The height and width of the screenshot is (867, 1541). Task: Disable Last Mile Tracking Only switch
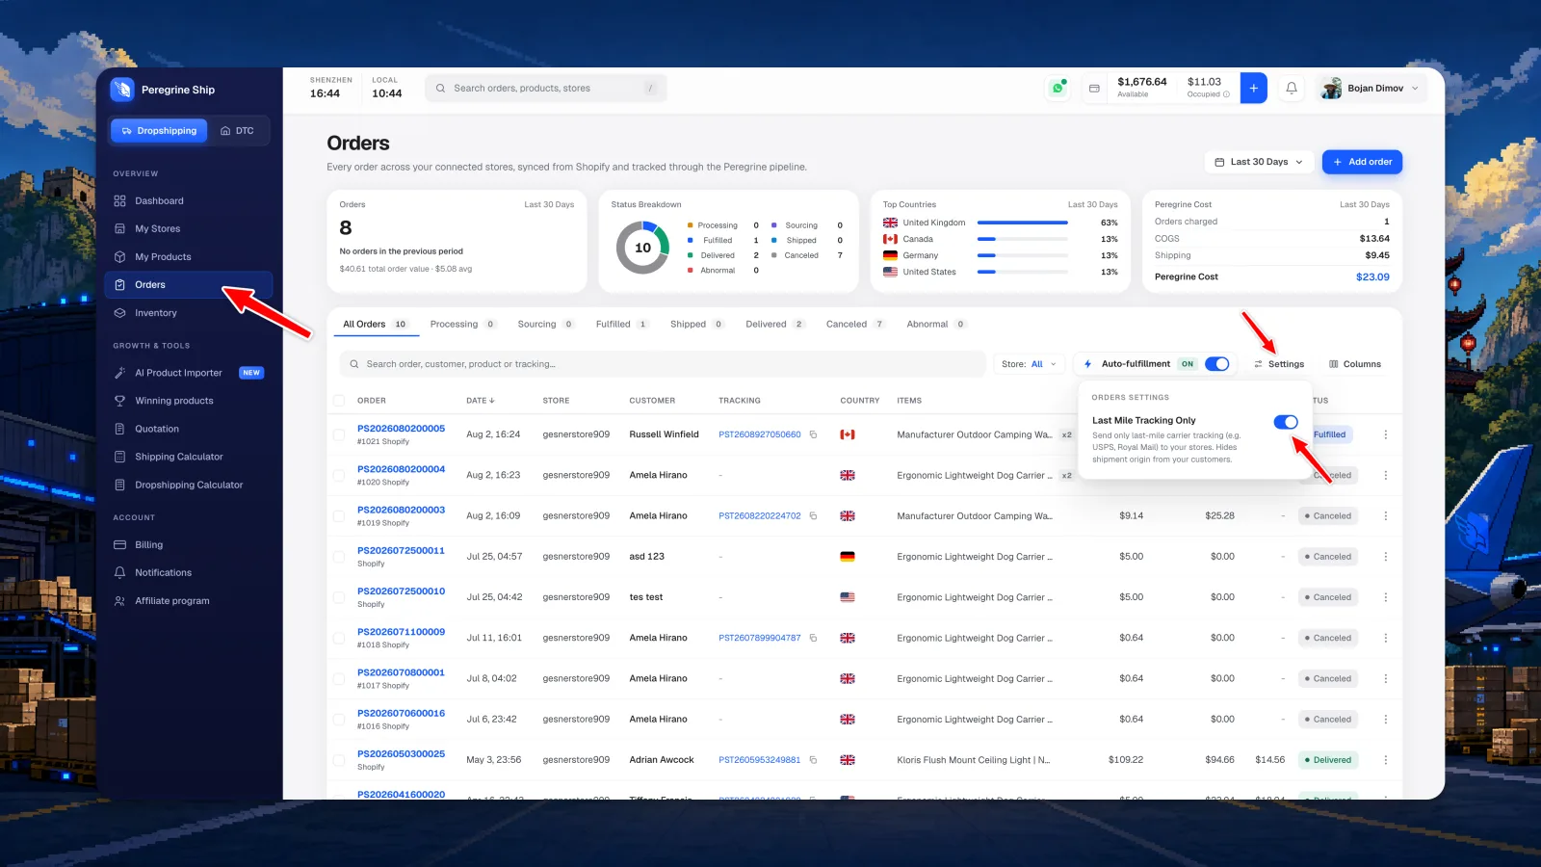tap(1286, 422)
